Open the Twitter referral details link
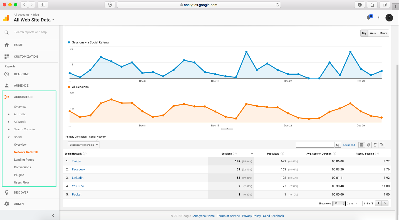 tap(76, 161)
